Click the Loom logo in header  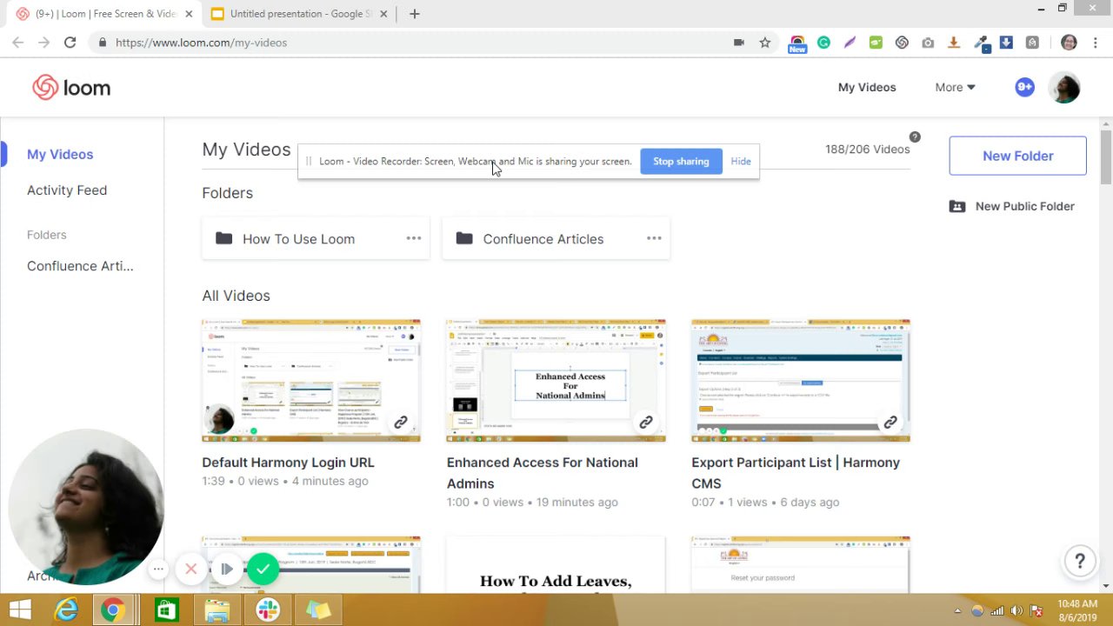pyautogui.click(x=71, y=87)
